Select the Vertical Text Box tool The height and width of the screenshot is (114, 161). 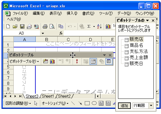click(108, 103)
